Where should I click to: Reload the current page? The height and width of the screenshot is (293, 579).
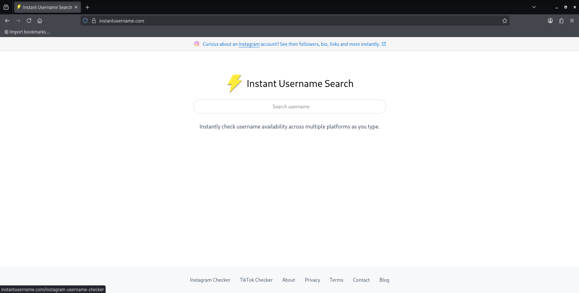[29, 21]
